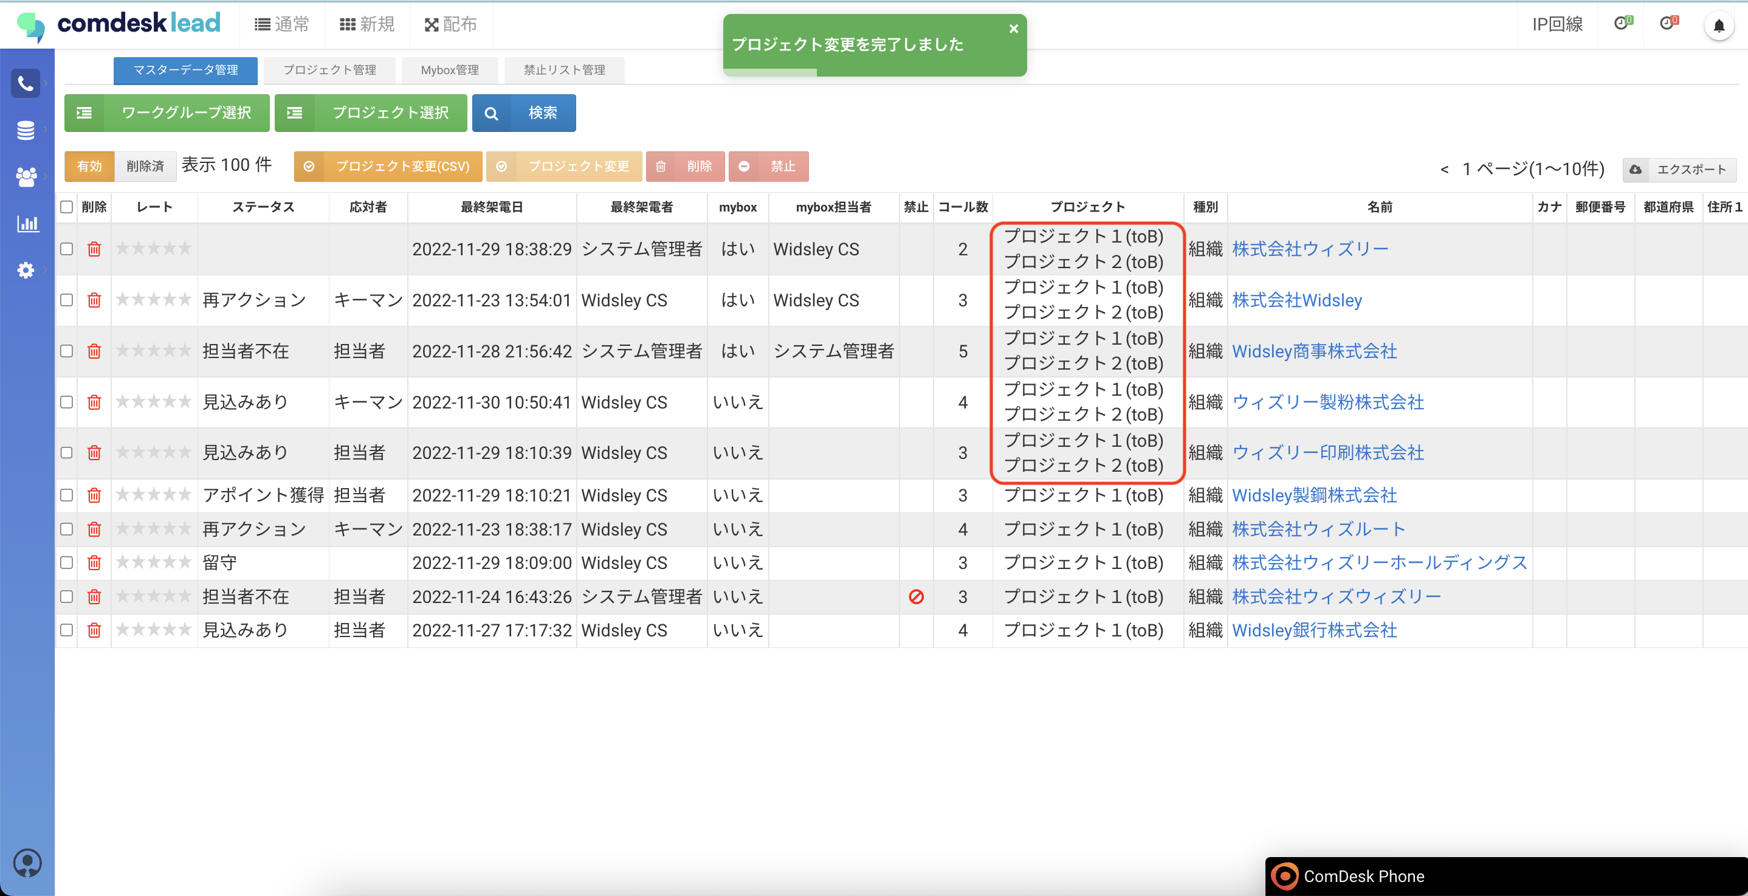The height and width of the screenshot is (896, 1748).
Task: Open the プロジェクト選択 dropdown
Action: click(371, 112)
